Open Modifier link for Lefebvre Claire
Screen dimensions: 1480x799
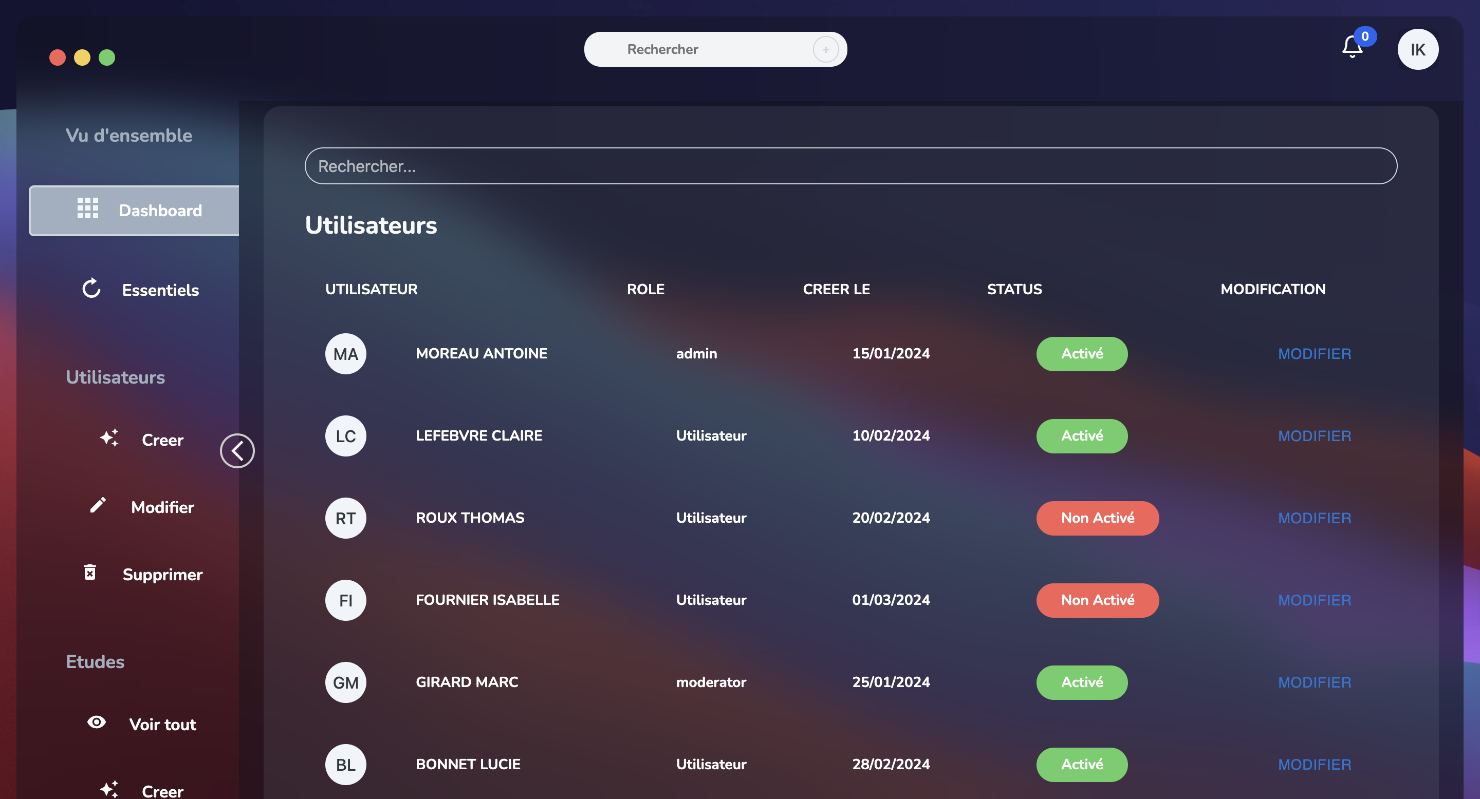[x=1315, y=435]
